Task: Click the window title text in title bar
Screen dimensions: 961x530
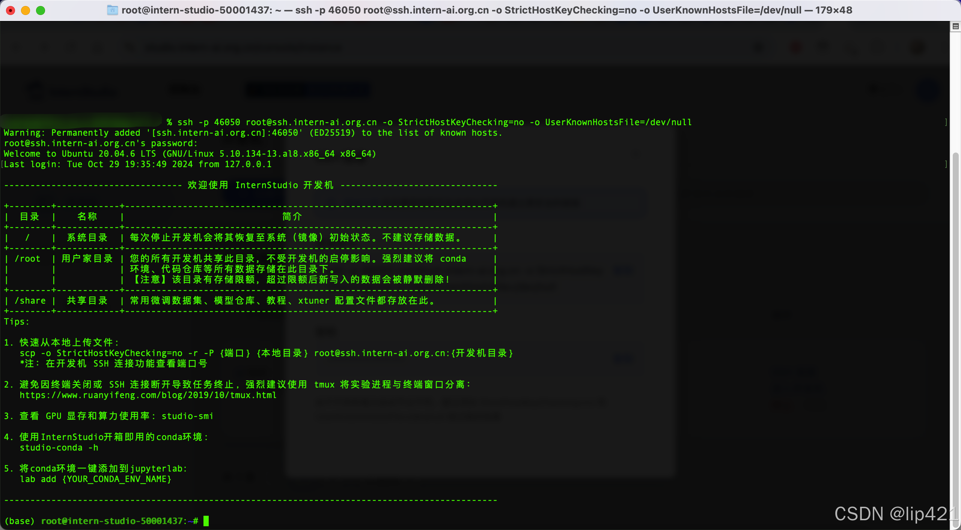Action: (487, 10)
